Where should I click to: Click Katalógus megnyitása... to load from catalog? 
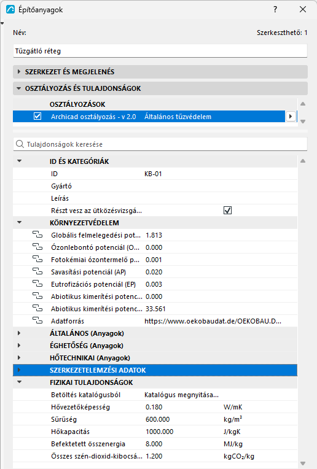pyautogui.click(x=181, y=395)
